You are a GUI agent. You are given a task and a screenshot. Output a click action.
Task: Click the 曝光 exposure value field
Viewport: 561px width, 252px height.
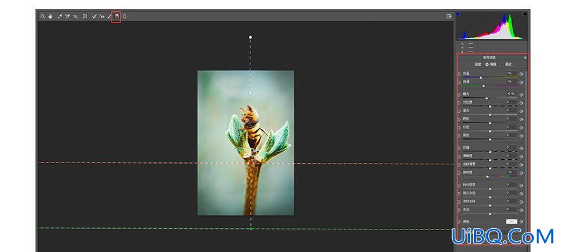511,94
